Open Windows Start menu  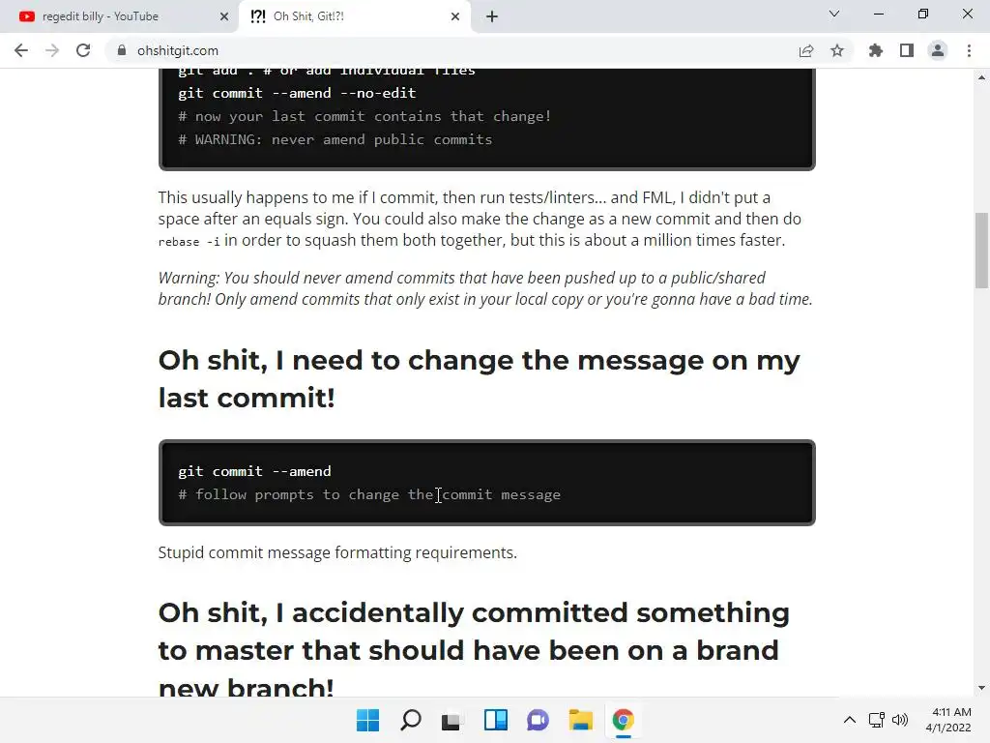367,720
